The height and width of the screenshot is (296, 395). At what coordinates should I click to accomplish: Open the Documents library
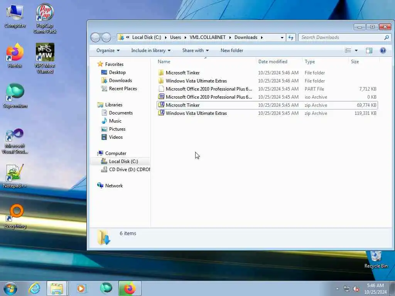pos(117,113)
